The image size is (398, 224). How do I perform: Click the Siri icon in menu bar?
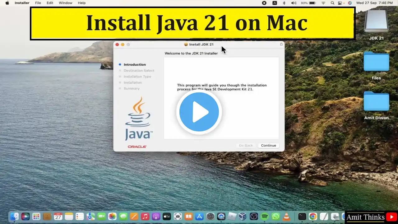pyautogui.click(x=350, y=3)
